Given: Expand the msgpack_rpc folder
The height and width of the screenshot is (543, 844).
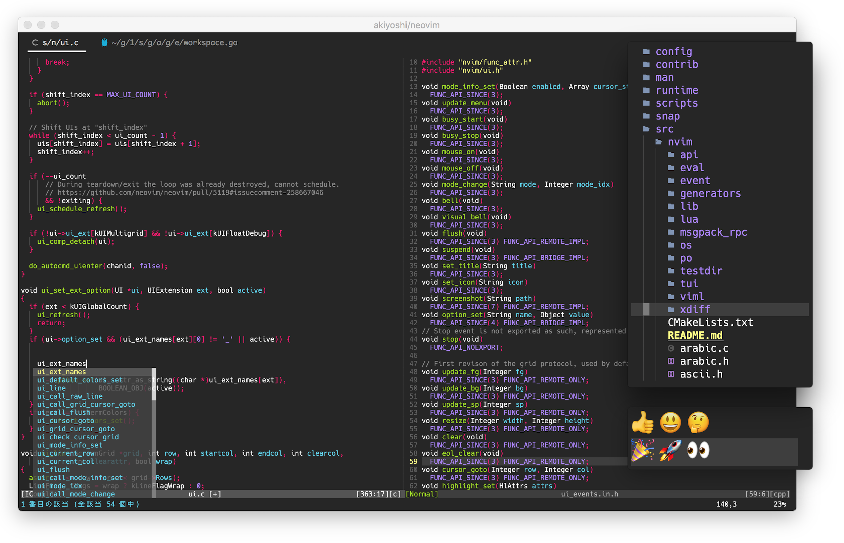Looking at the screenshot, I should (x=671, y=232).
